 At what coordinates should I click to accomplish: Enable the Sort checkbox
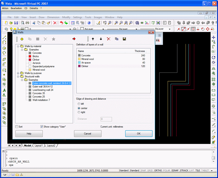pos(17,127)
